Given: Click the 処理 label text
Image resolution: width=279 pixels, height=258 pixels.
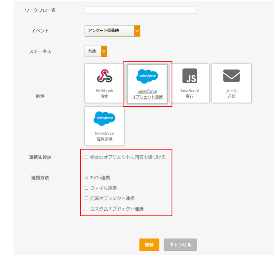Looking at the screenshot, I should [x=40, y=97].
